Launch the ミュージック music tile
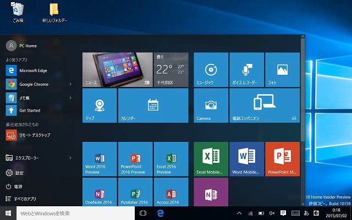 (x=211, y=70)
